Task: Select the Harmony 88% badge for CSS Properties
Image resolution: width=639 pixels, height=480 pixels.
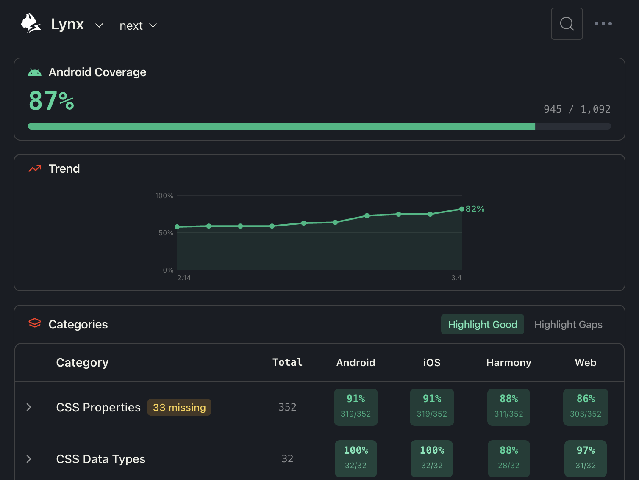Action: tap(508, 407)
